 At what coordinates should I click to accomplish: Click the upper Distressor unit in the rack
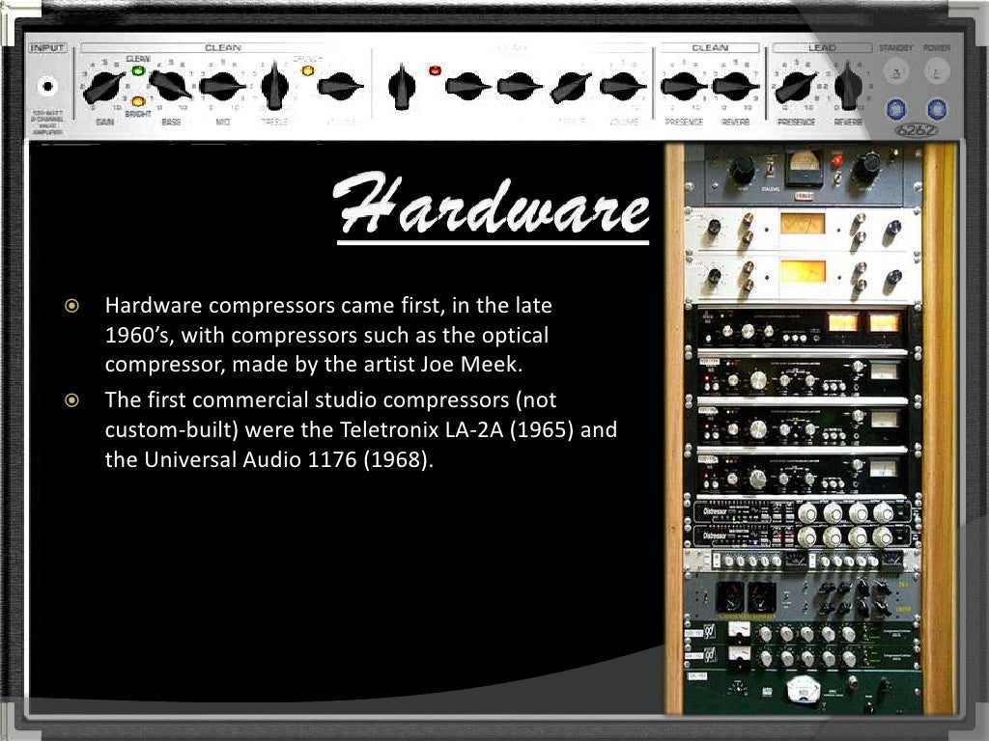pyautogui.click(x=803, y=513)
